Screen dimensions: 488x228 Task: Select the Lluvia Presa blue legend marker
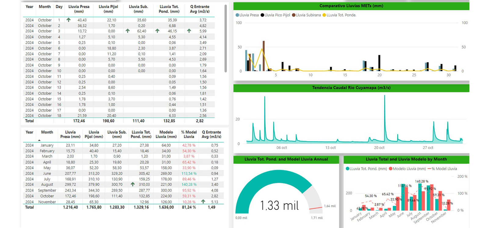(x=237, y=15)
